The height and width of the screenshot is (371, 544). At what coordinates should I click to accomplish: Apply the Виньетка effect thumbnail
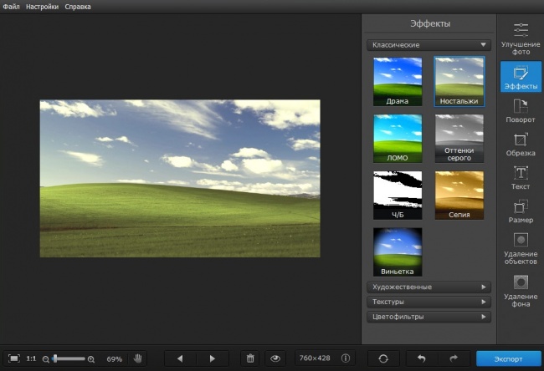[398, 252]
